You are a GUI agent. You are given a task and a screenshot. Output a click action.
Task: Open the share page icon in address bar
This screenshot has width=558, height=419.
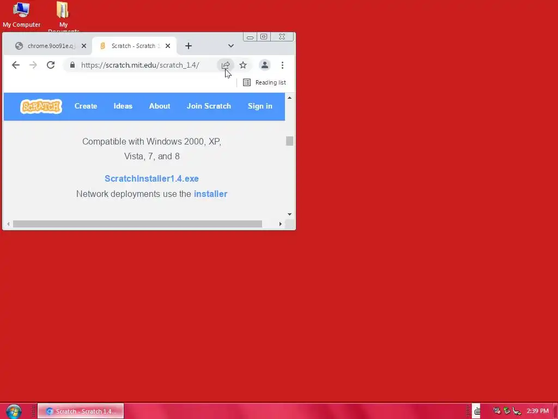click(x=226, y=65)
